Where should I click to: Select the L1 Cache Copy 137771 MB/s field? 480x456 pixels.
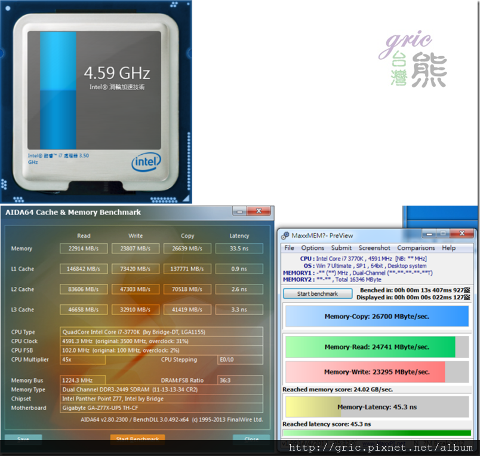[x=187, y=269]
